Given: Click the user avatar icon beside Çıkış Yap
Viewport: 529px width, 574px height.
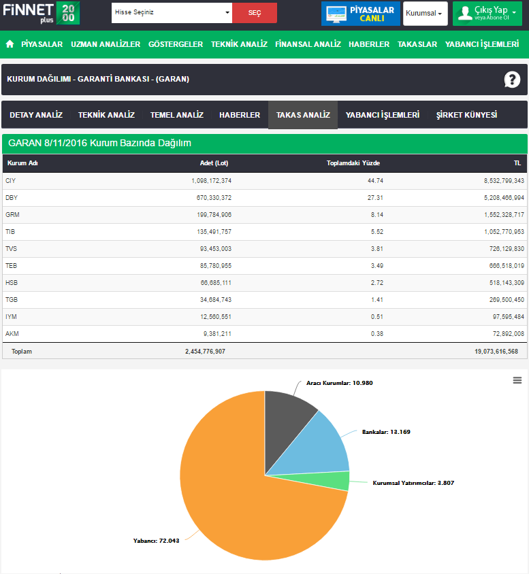Looking at the screenshot, I should tap(464, 13).
